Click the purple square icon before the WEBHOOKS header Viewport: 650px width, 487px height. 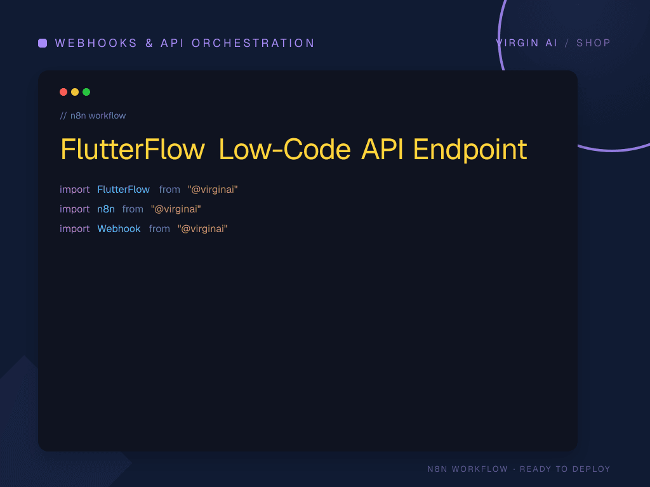click(x=43, y=43)
